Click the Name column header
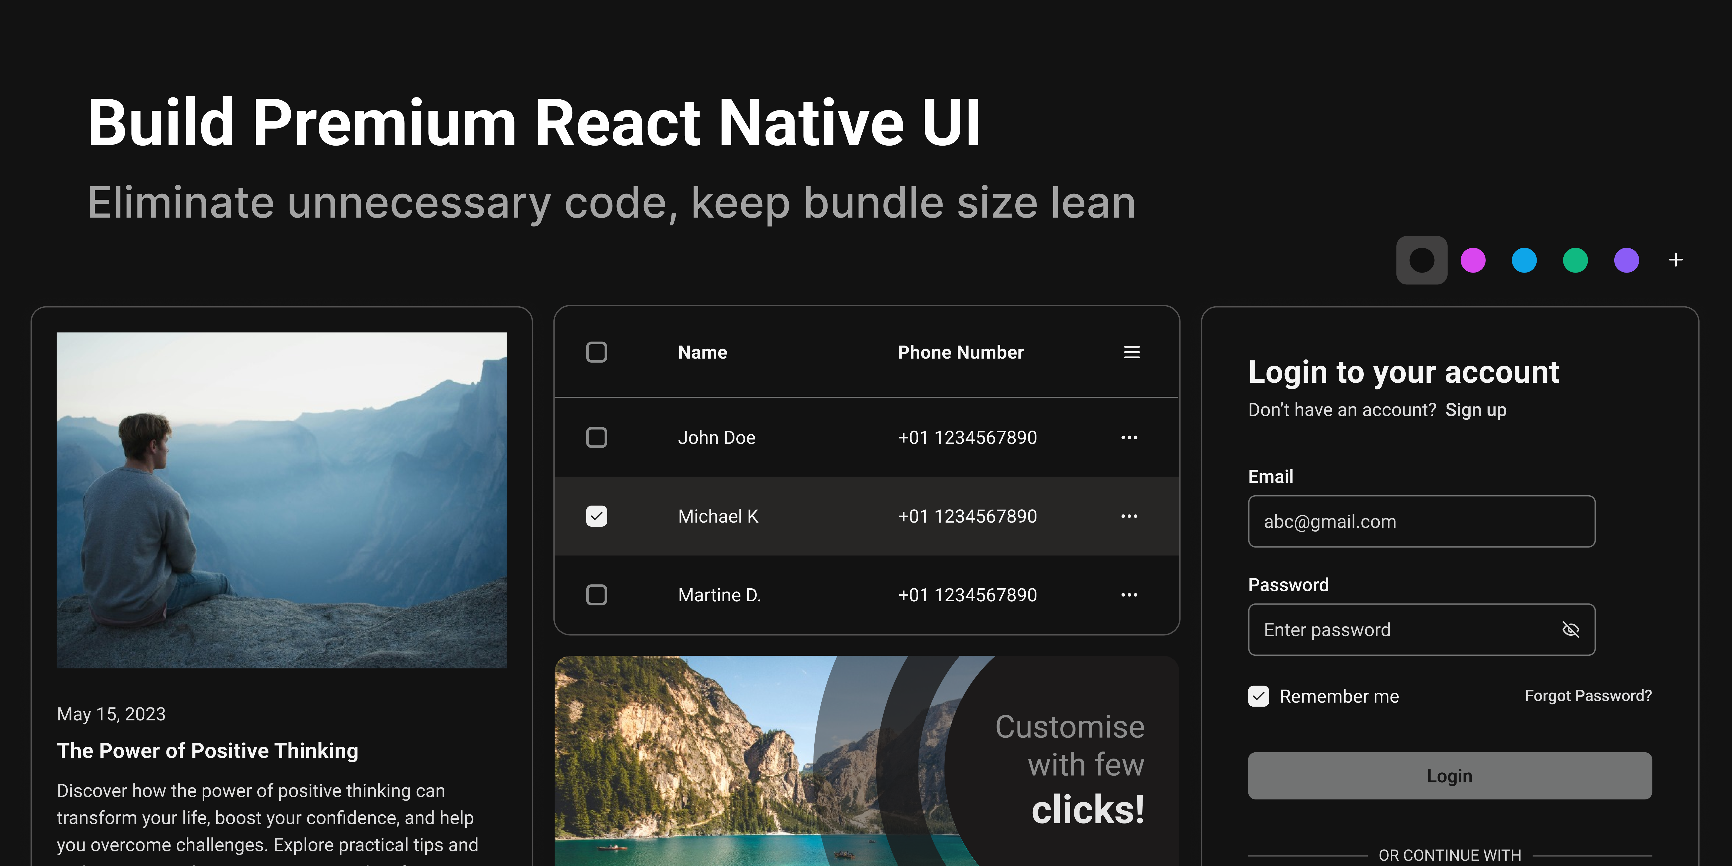Screen dimensions: 1732x866 tap(703, 352)
